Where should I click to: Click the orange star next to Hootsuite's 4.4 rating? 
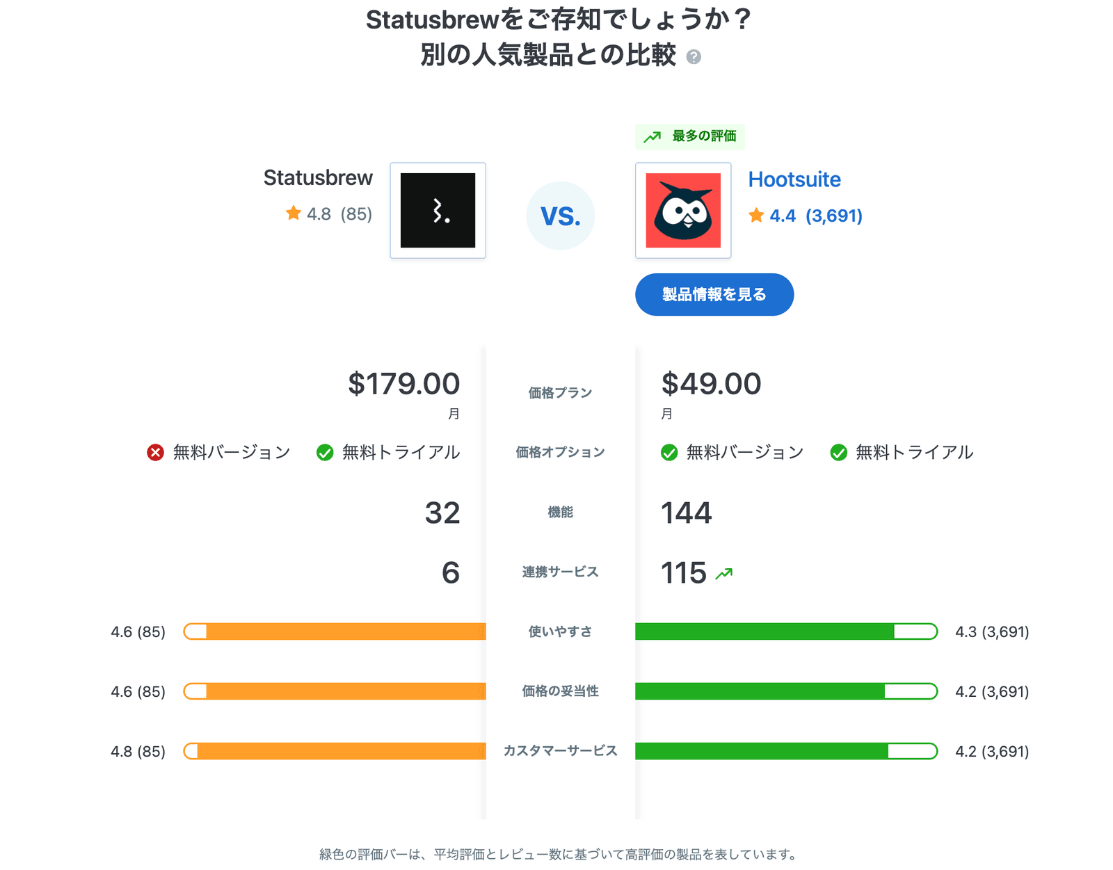coord(756,216)
